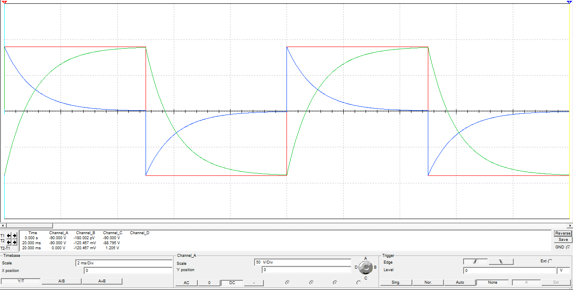Image resolution: width=573 pixels, height=290 pixels.
Task: Click the Save button
Action: 563,240
